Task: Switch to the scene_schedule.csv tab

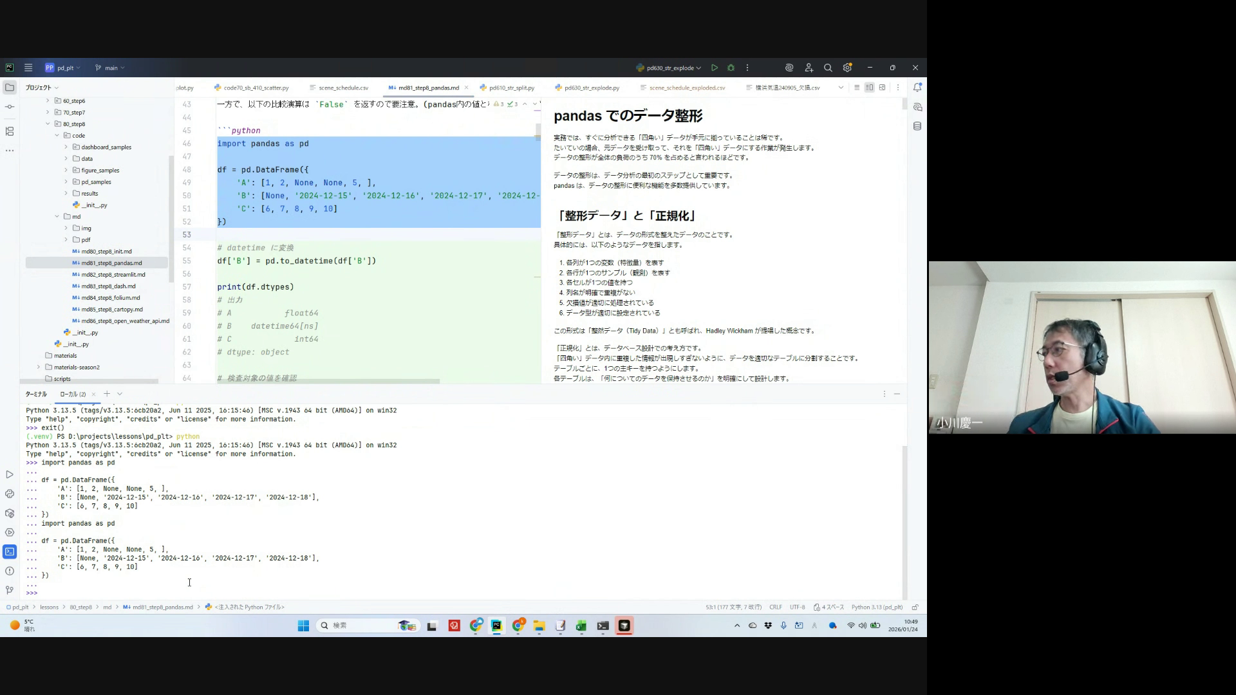Action: 343,88
